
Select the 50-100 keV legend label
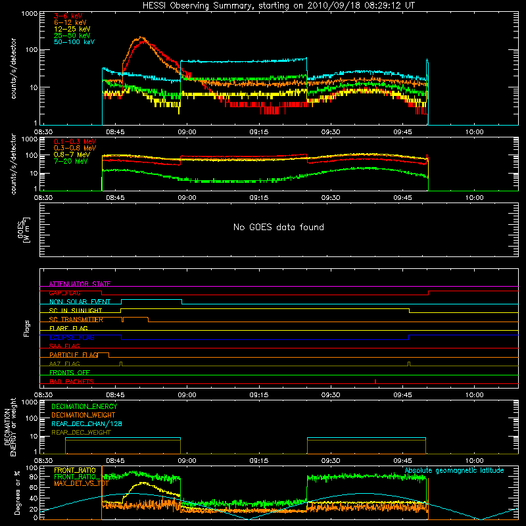74,42
